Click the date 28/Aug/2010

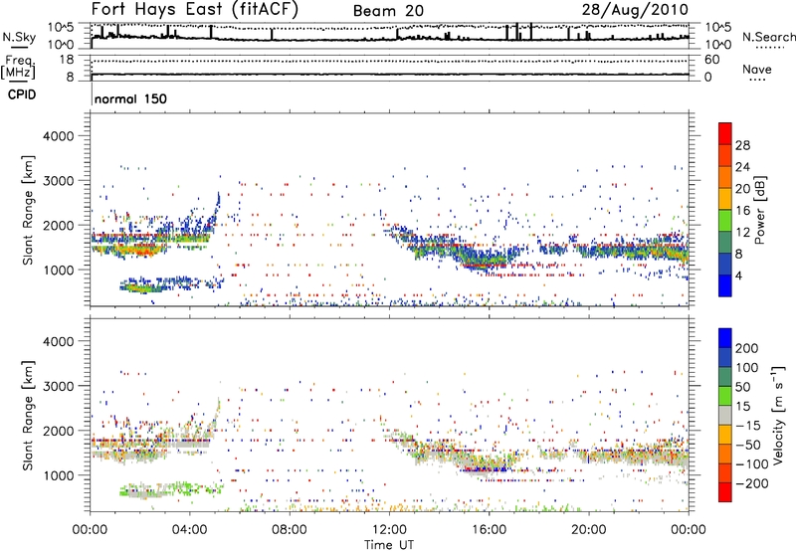click(x=635, y=10)
